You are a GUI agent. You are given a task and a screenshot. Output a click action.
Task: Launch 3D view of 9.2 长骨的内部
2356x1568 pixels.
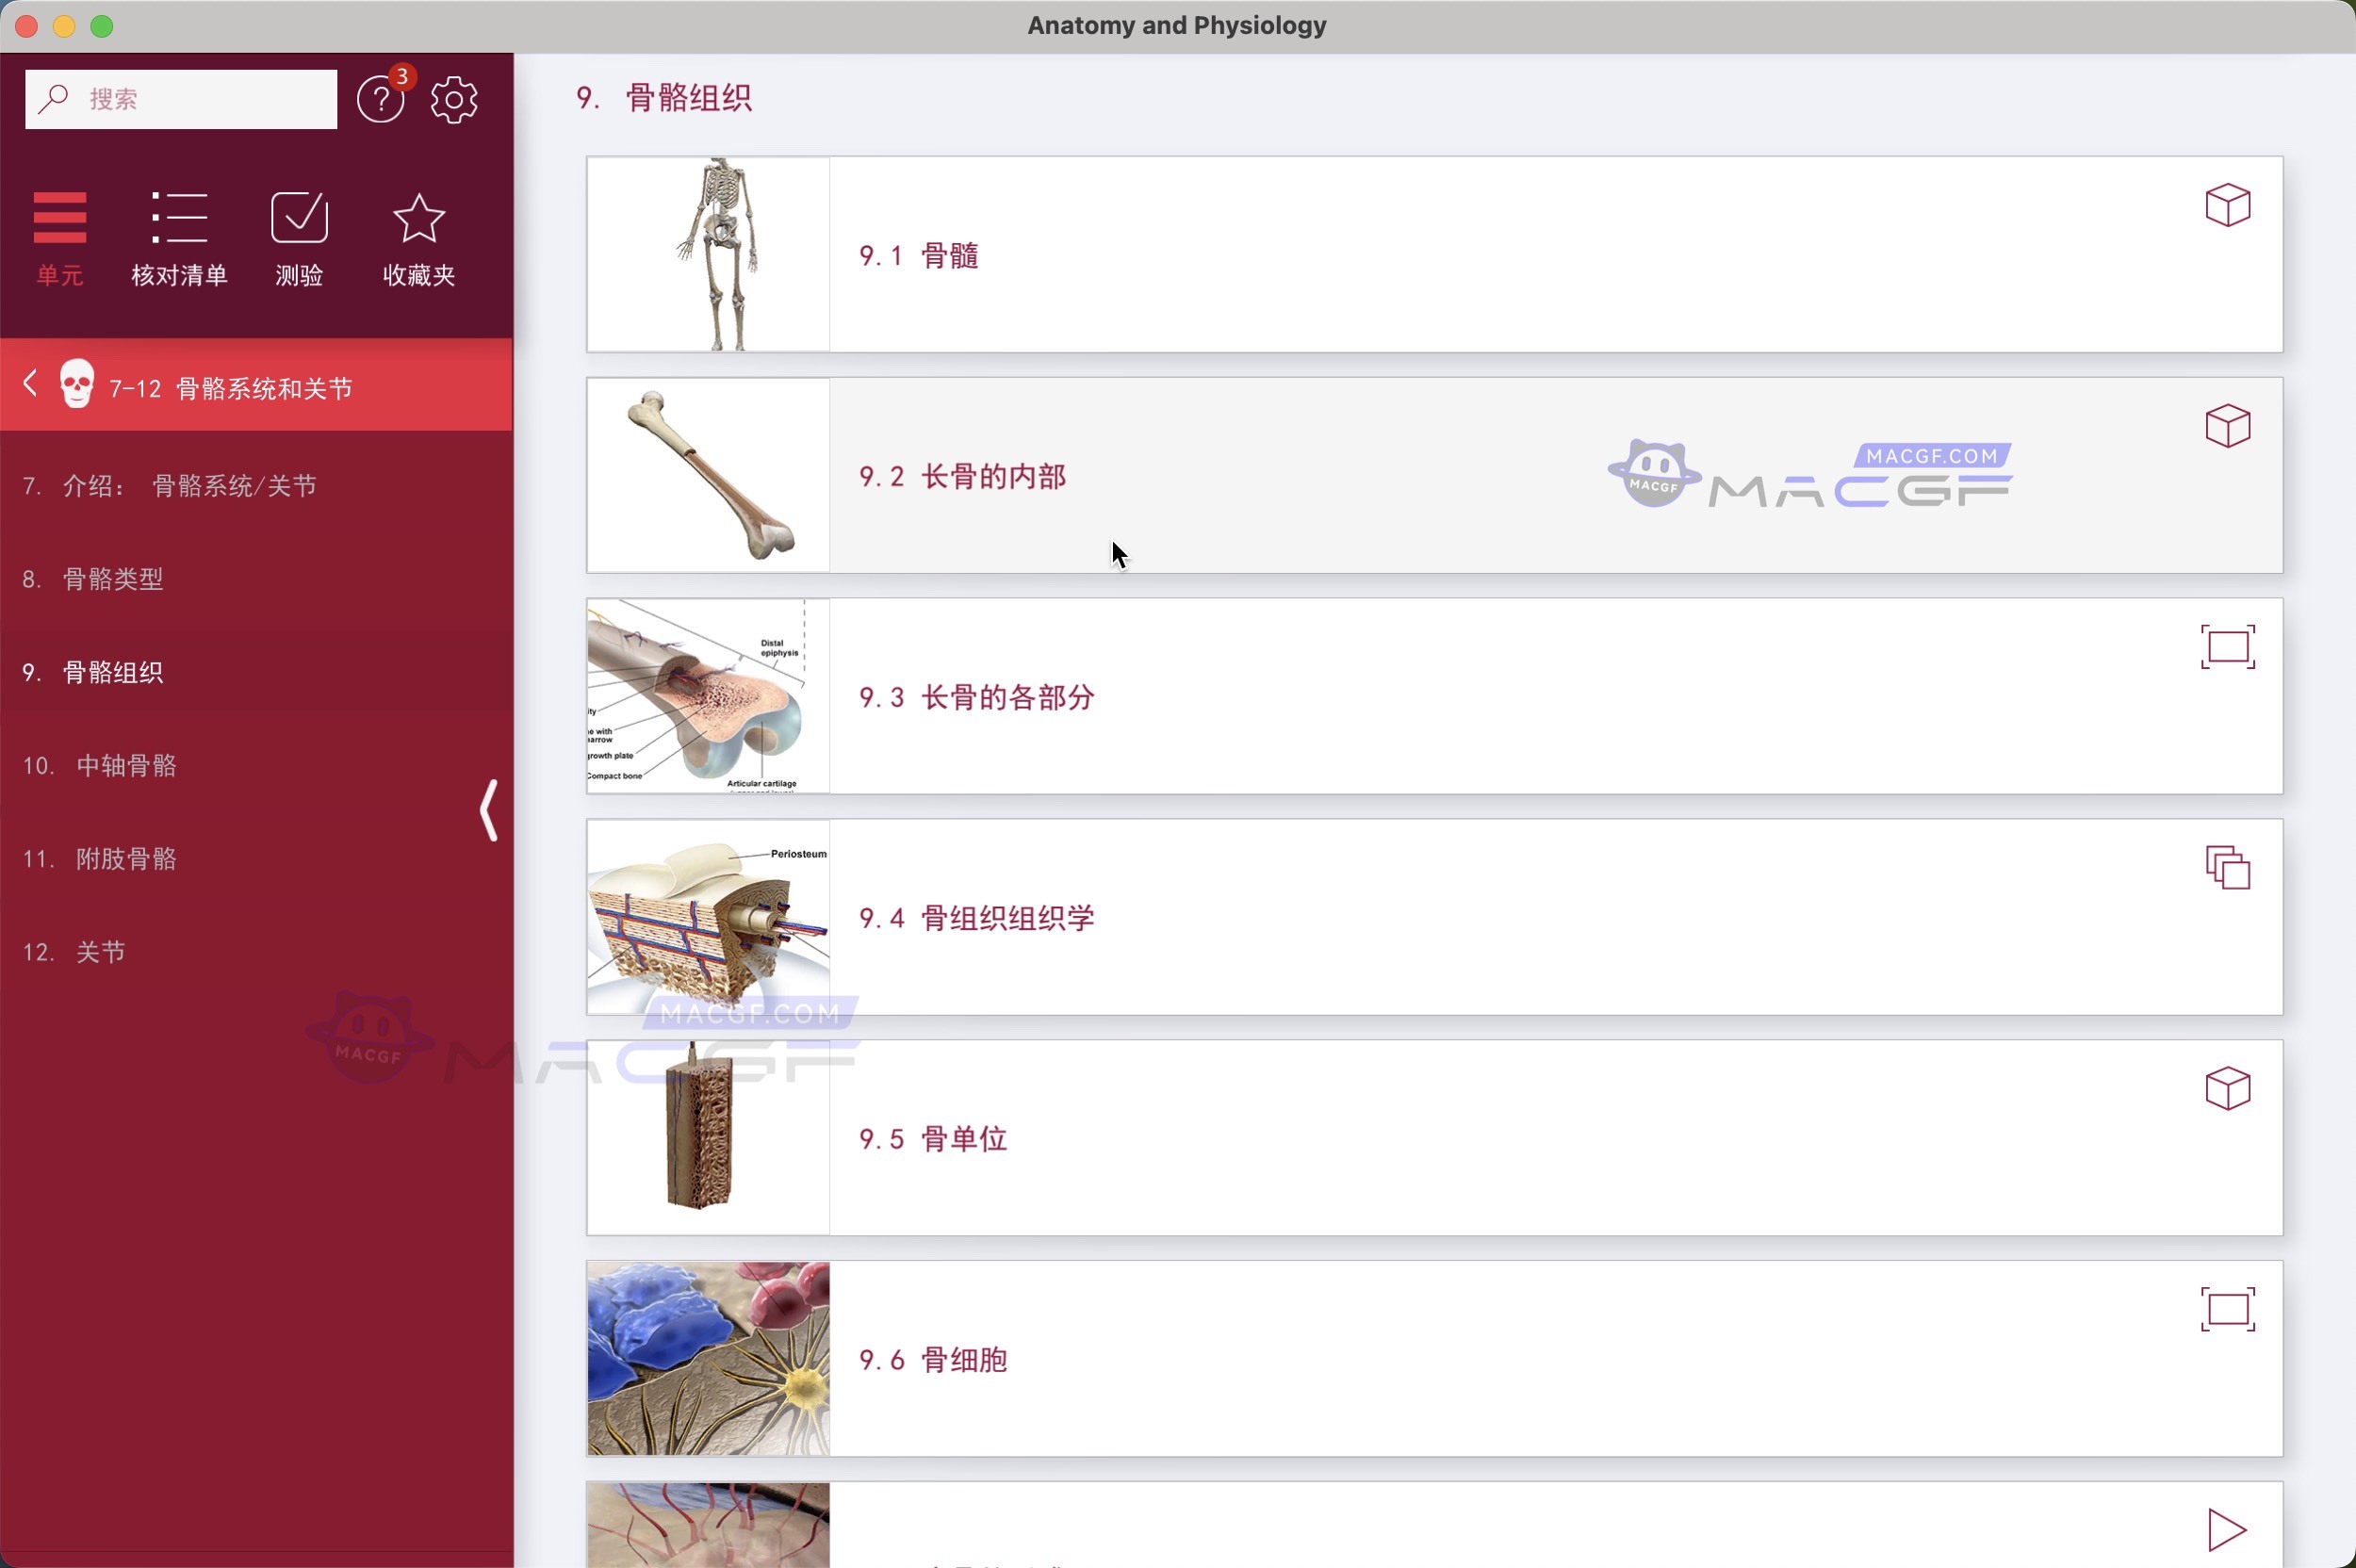coord(2227,426)
